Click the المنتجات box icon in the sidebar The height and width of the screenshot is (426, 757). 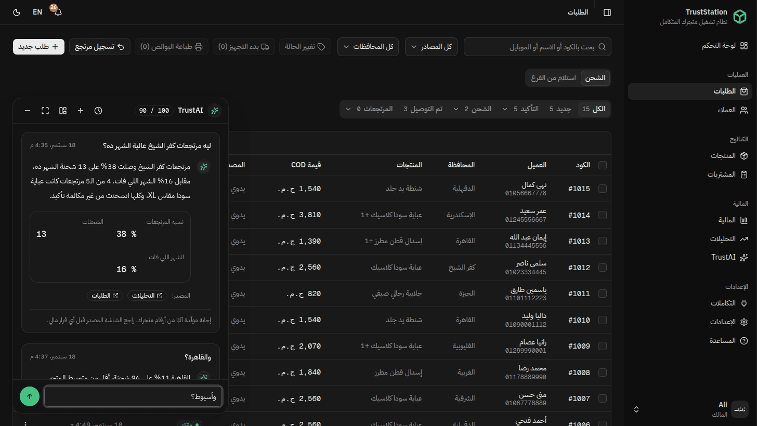744,156
